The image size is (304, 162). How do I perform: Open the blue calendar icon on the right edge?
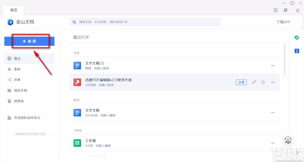click(x=297, y=51)
